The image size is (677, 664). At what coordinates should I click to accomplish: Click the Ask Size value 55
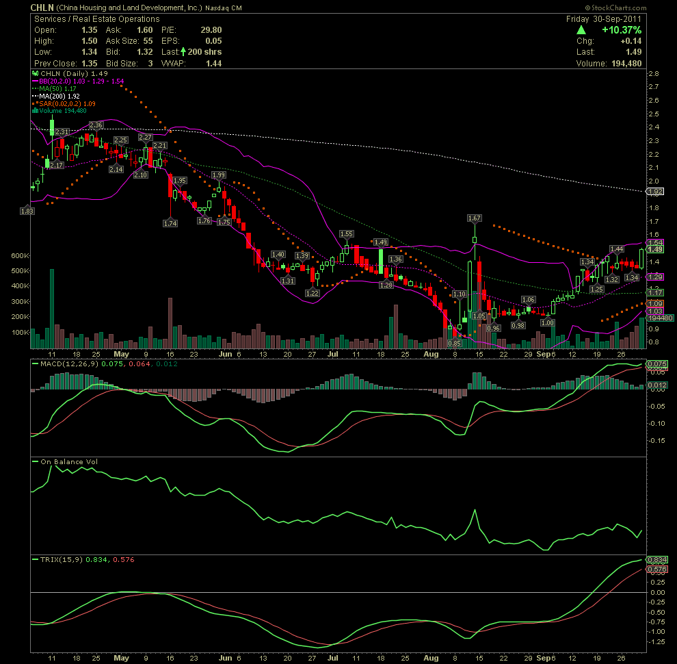(148, 41)
